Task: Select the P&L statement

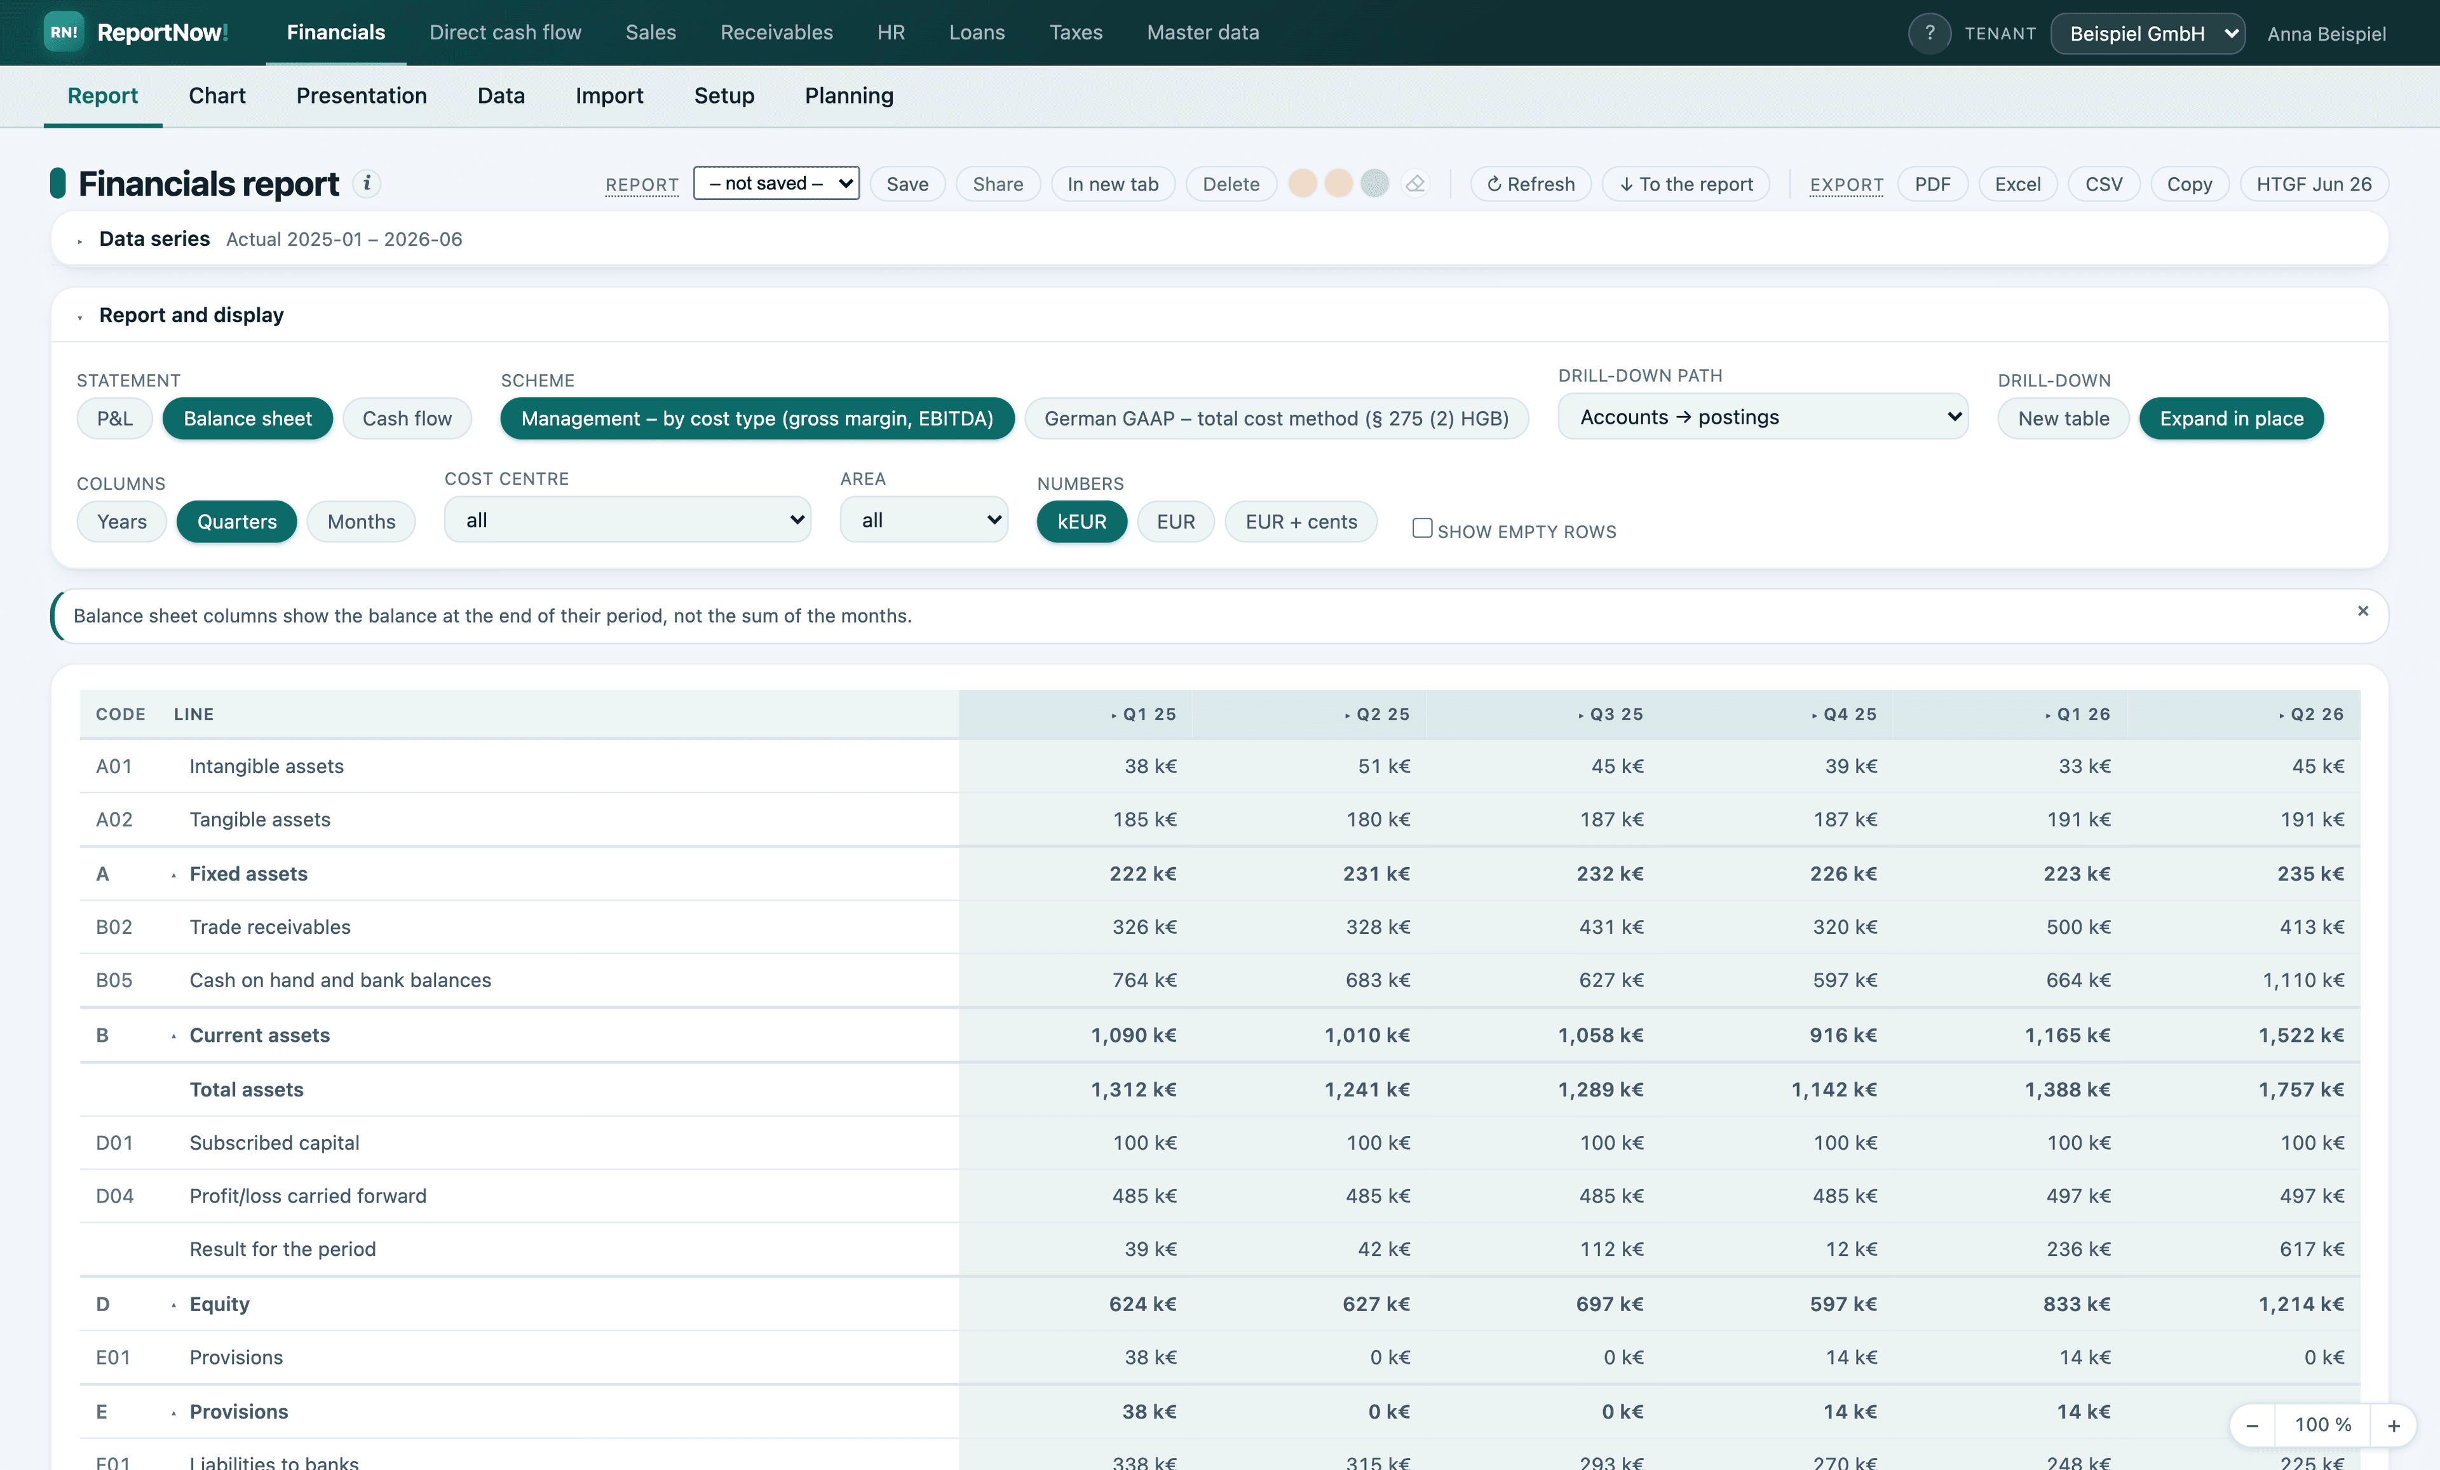Action: 115,419
